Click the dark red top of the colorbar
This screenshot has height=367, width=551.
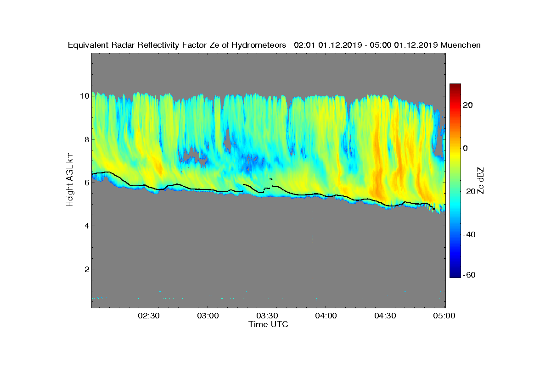[x=455, y=86]
